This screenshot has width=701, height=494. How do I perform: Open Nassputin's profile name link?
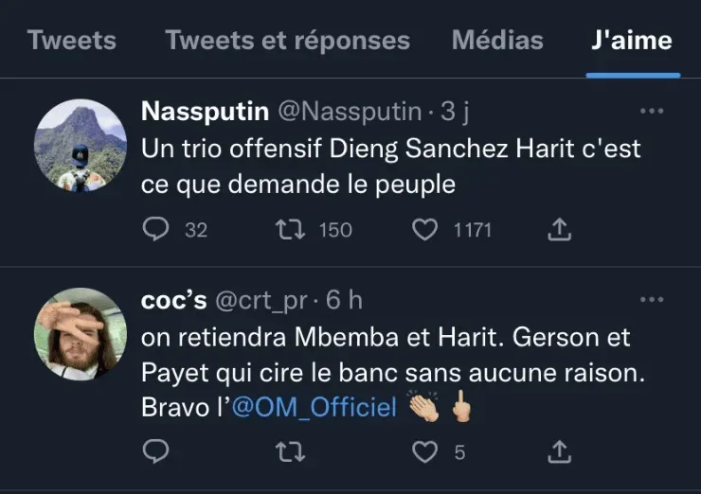coord(205,112)
